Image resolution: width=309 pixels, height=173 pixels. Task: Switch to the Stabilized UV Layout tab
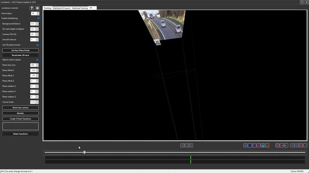[x=61, y=8]
